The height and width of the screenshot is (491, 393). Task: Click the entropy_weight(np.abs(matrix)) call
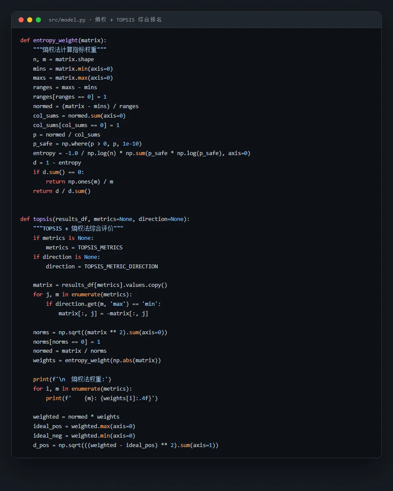point(113,360)
